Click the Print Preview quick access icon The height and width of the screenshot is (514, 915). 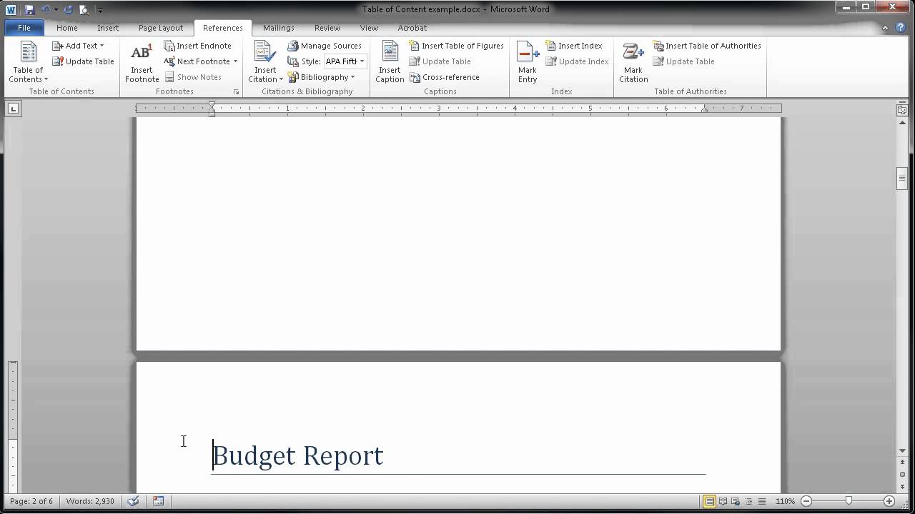84,9
